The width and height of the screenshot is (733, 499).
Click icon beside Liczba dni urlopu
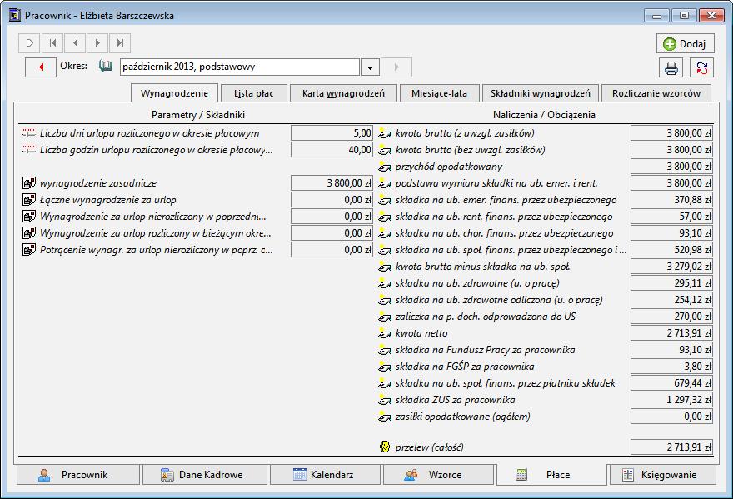[x=29, y=133]
